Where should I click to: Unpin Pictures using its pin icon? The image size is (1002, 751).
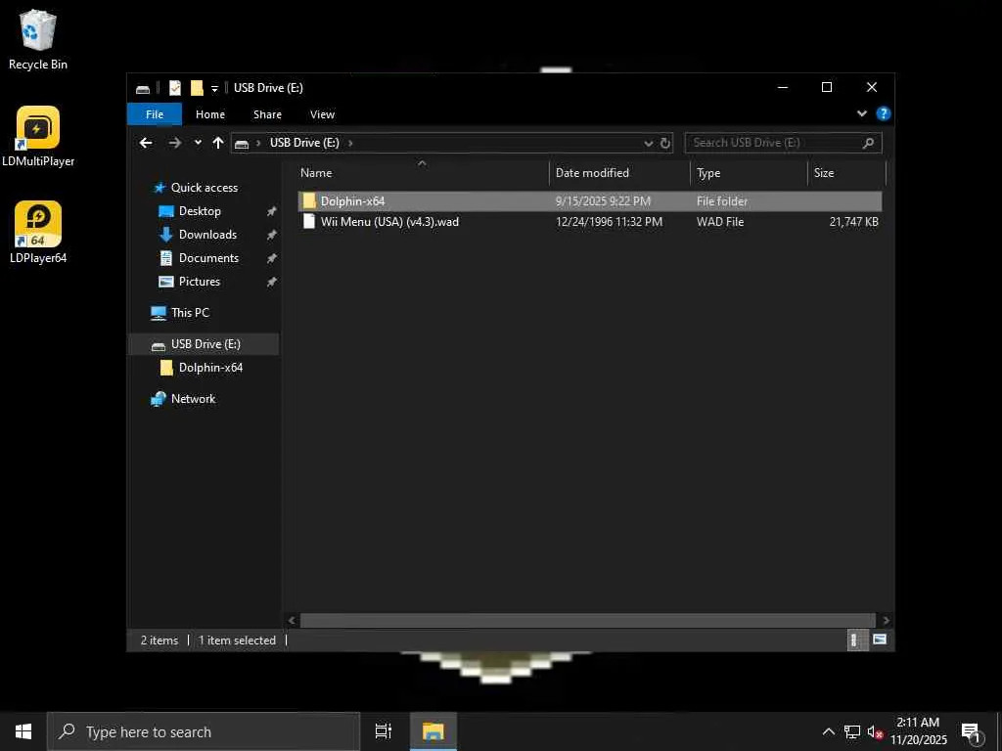[x=271, y=282]
